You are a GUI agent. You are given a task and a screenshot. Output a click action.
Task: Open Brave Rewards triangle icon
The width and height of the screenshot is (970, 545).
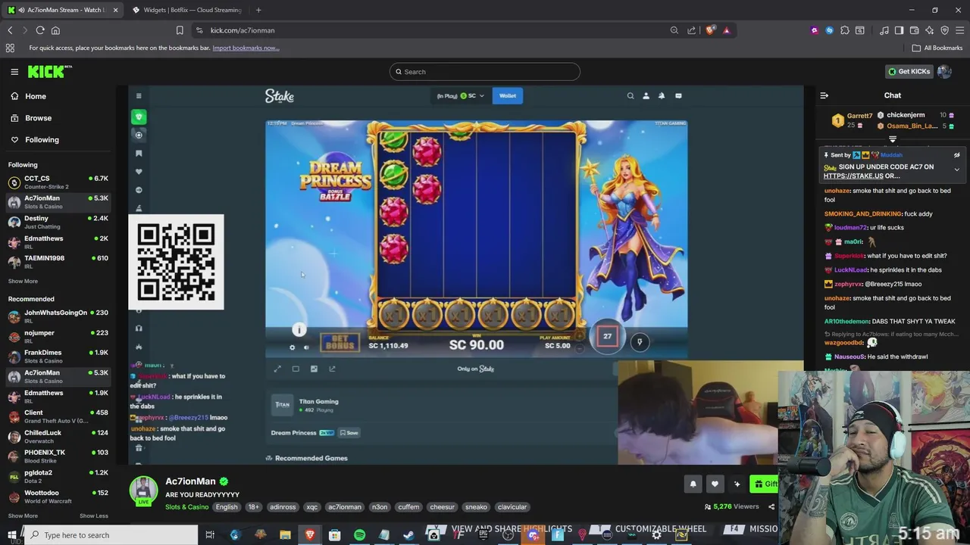point(727,30)
